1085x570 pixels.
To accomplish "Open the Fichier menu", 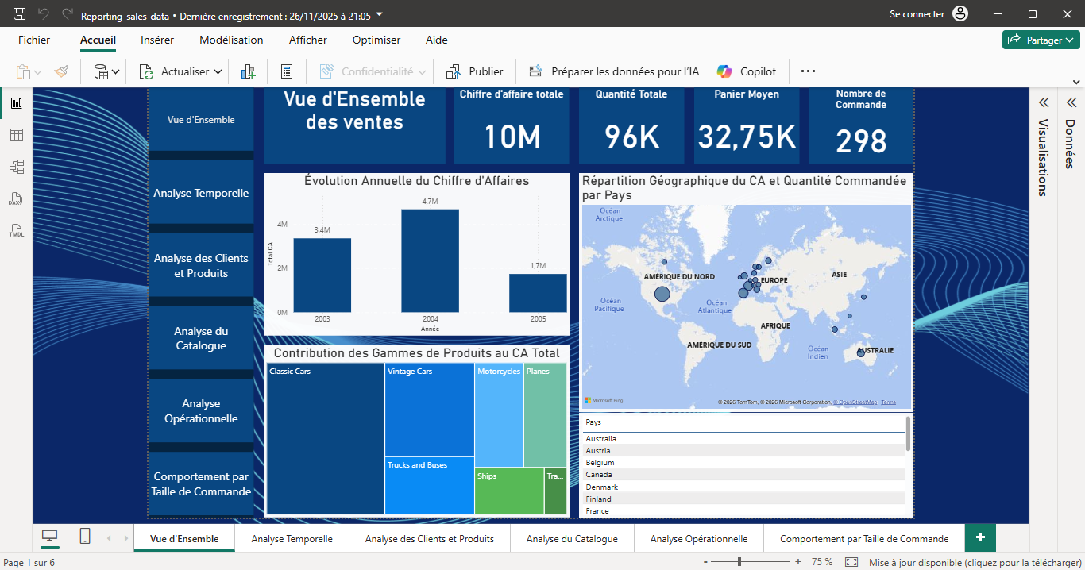I will coord(34,40).
